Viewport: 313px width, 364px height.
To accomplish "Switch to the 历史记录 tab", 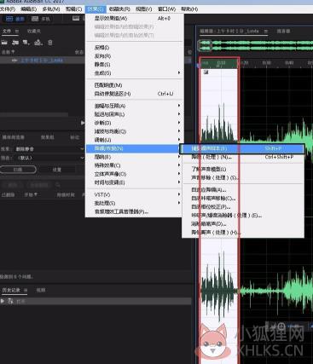I will tap(11, 290).
